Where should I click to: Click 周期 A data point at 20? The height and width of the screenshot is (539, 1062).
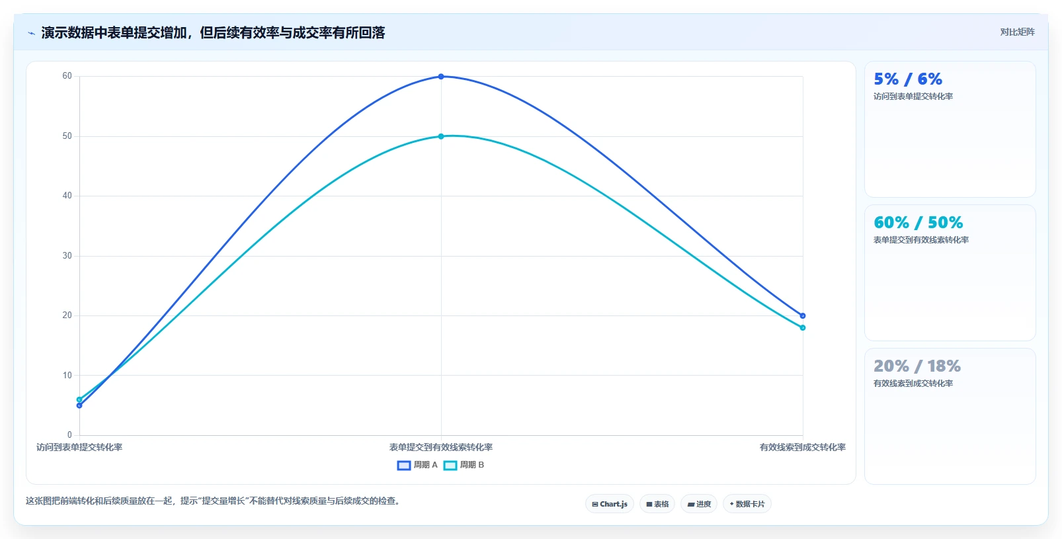(803, 315)
